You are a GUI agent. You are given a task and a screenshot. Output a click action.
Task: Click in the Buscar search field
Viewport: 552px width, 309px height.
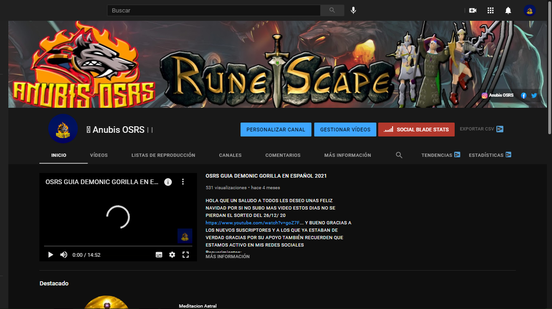click(x=214, y=10)
